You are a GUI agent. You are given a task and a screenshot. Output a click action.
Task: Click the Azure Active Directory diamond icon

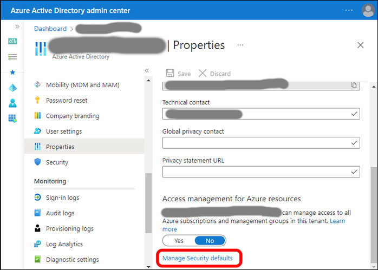(x=12, y=88)
